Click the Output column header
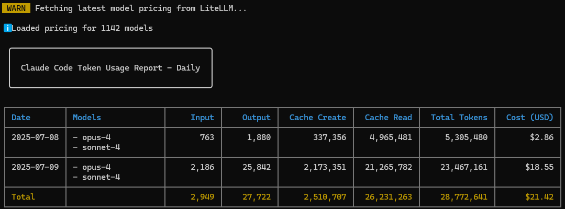The height and width of the screenshot is (209, 565). point(256,117)
